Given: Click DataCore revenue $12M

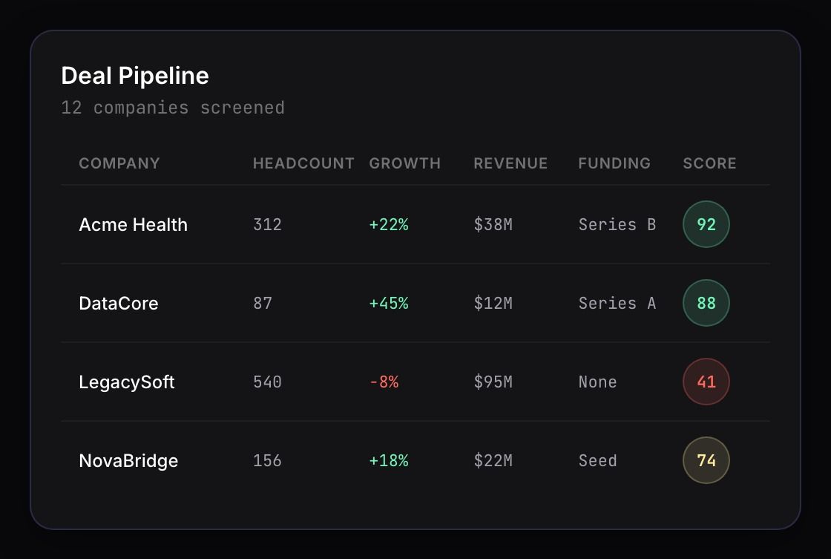Looking at the screenshot, I should coord(493,303).
